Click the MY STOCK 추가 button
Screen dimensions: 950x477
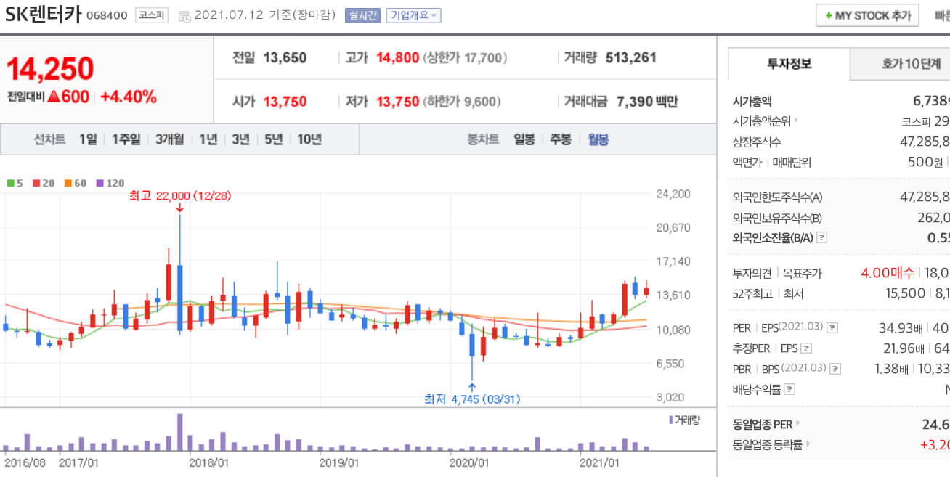pos(867,15)
